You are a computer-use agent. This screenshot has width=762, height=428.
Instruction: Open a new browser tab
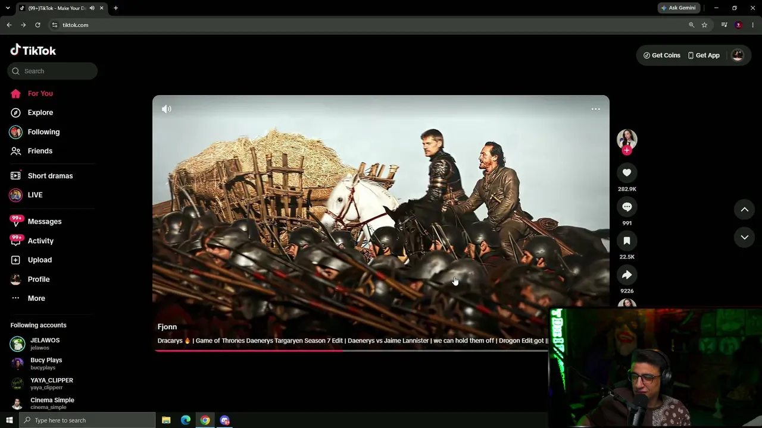[x=115, y=8]
